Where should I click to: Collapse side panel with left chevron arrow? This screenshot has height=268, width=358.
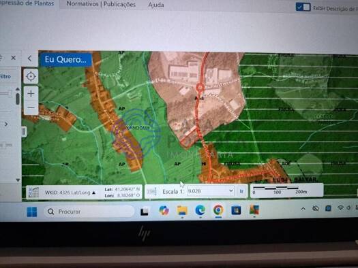[30, 58]
